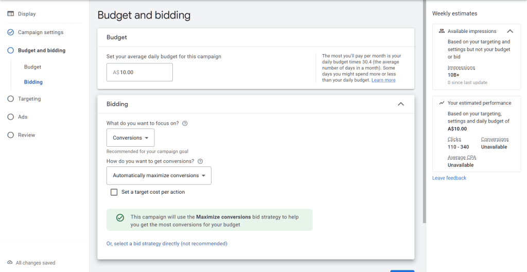Click help icon beside get conversions question

click(x=200, y=161)
